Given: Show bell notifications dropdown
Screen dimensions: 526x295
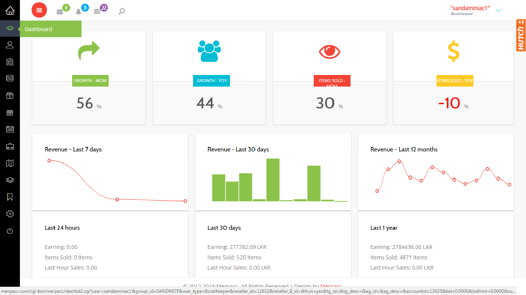Looking at the screenshot, I should 79,12.
